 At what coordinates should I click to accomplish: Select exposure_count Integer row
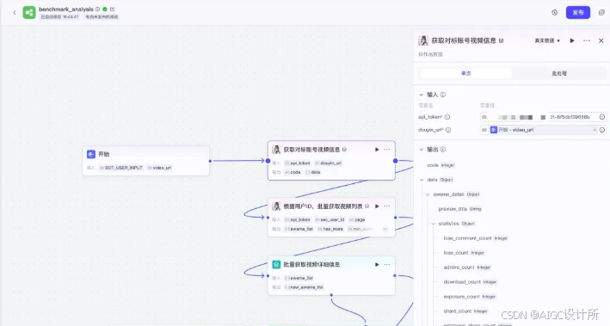[470, 297]
